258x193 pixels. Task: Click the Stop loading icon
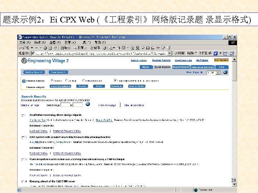coord(45,48)
